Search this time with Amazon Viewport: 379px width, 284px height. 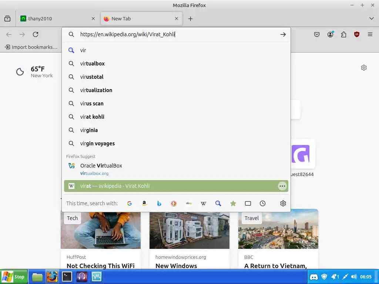point(144,203)
